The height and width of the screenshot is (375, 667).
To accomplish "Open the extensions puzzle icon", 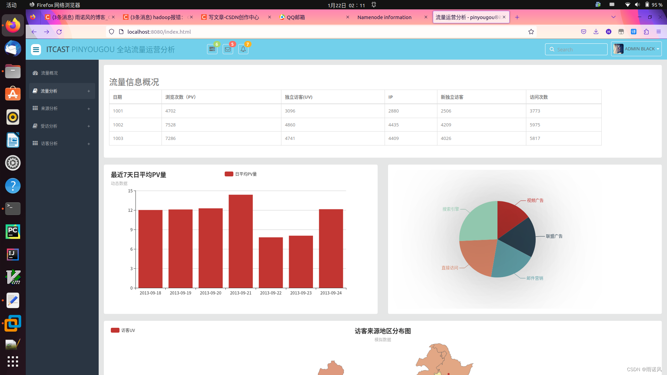I will (646, 32).
